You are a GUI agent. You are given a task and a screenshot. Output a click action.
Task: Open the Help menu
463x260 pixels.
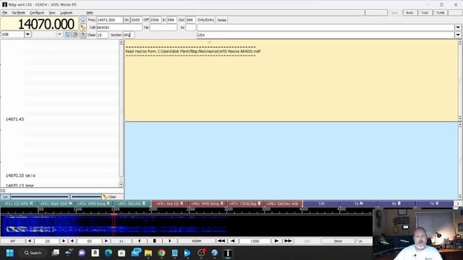(90, 13)
